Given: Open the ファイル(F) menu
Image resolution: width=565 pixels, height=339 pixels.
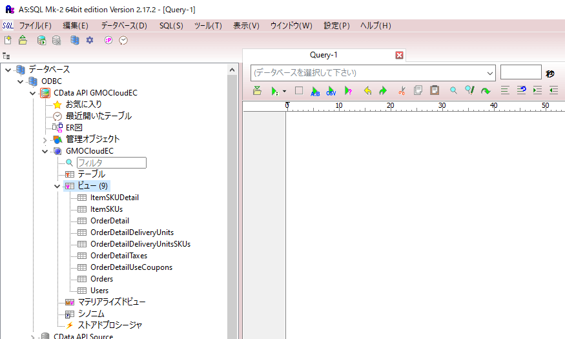Looking at the screenshot, I should click(x=36, y=26).
